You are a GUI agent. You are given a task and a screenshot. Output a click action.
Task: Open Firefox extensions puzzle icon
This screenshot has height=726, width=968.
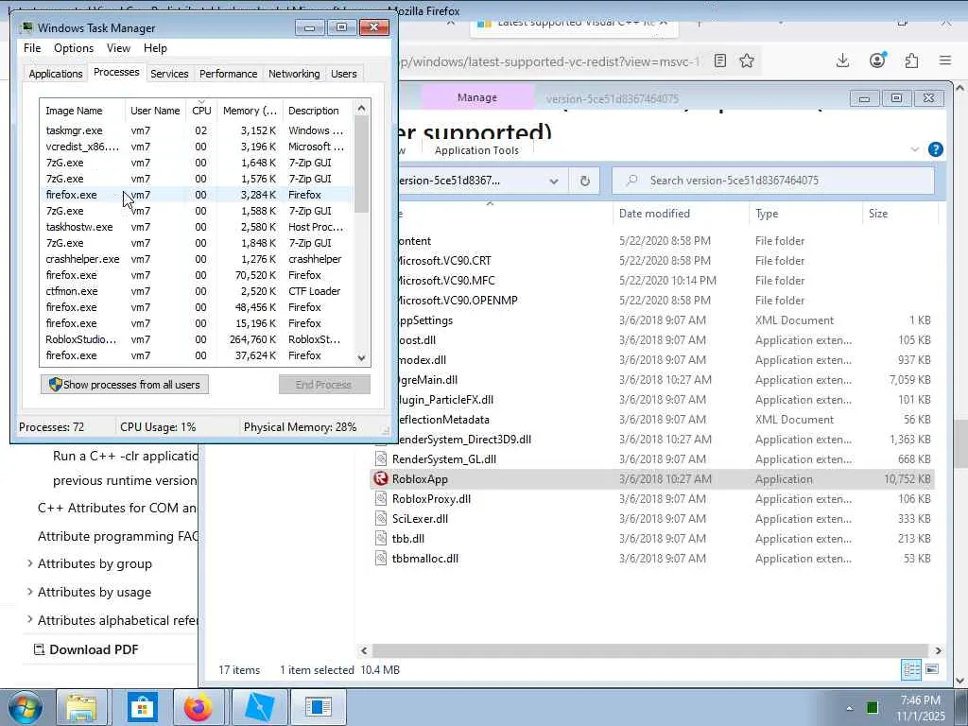point(911,60)
